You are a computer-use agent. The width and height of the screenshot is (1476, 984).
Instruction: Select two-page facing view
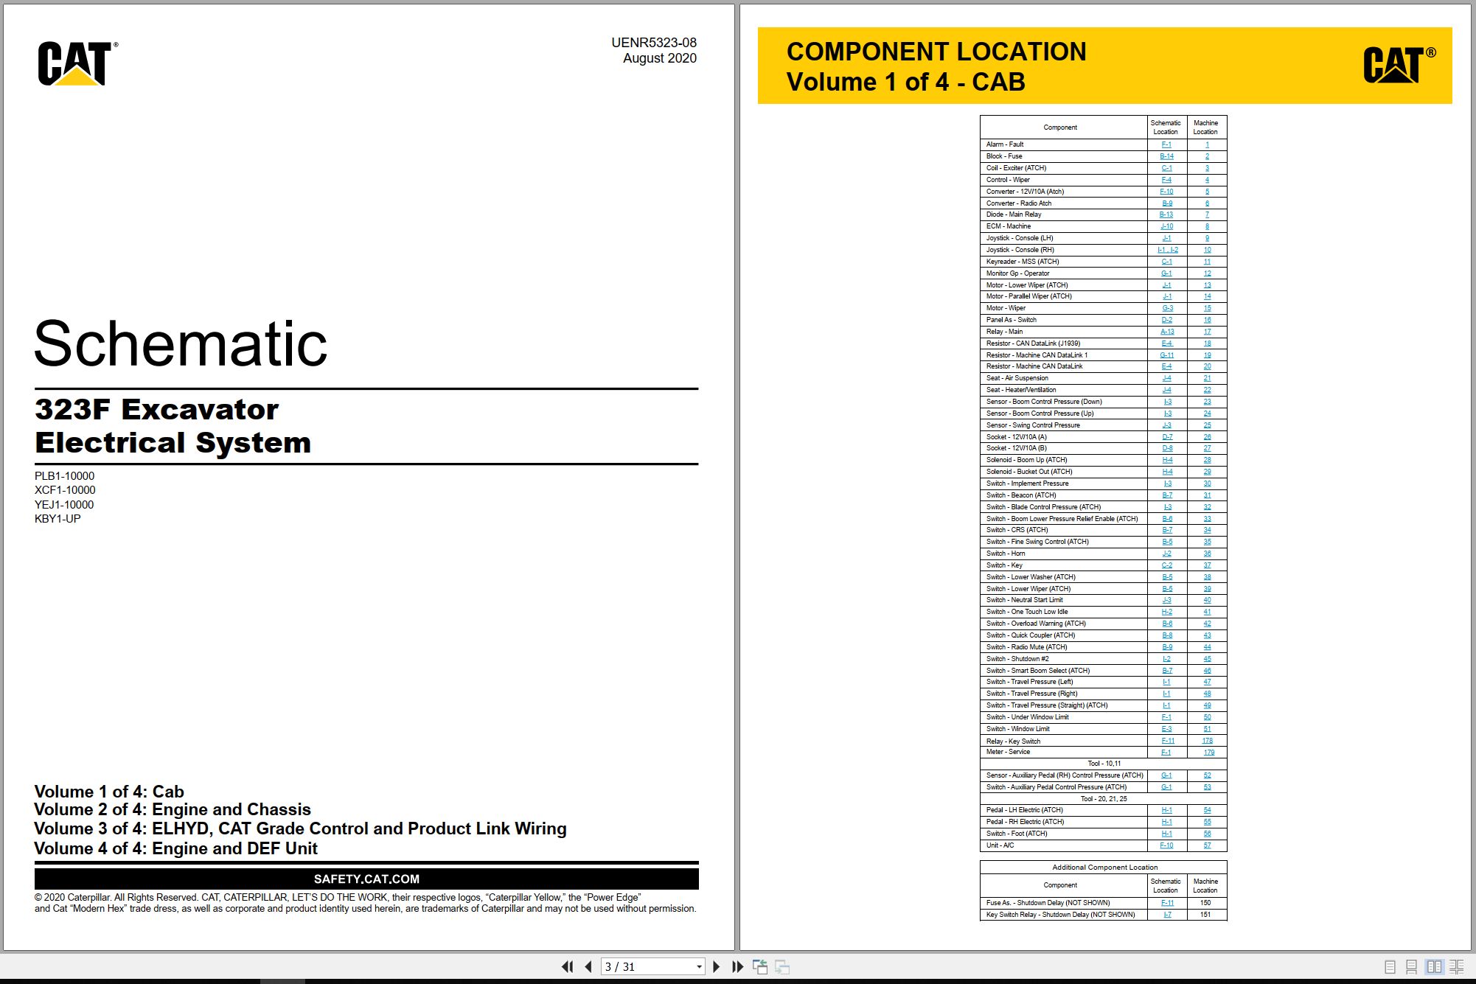pos(1434,966)
